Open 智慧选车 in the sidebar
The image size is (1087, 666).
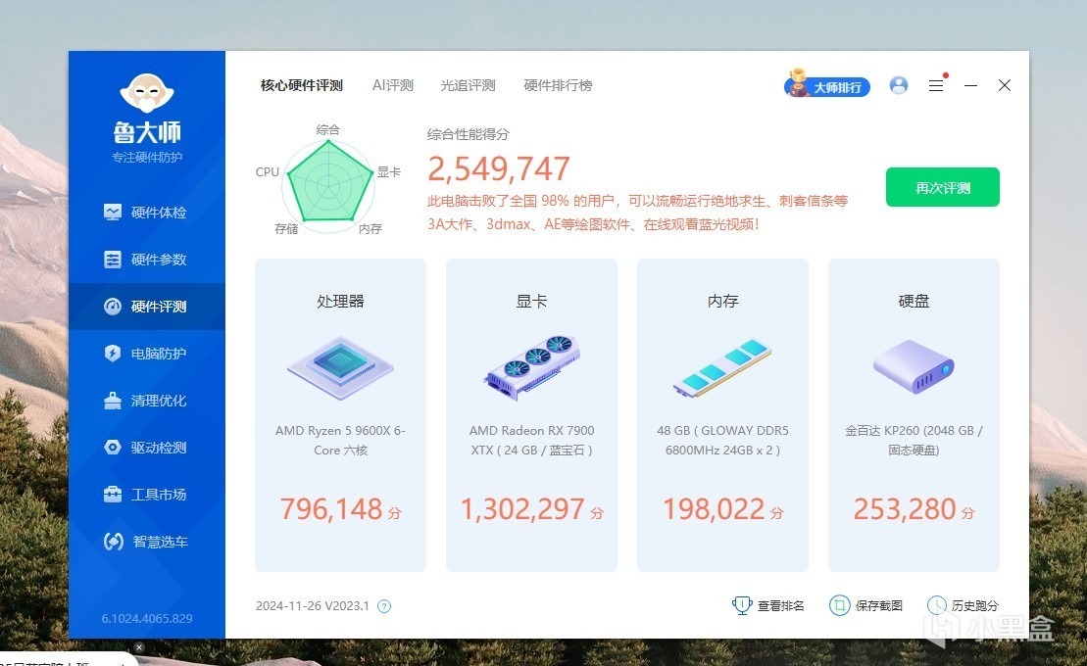(146, 542)
